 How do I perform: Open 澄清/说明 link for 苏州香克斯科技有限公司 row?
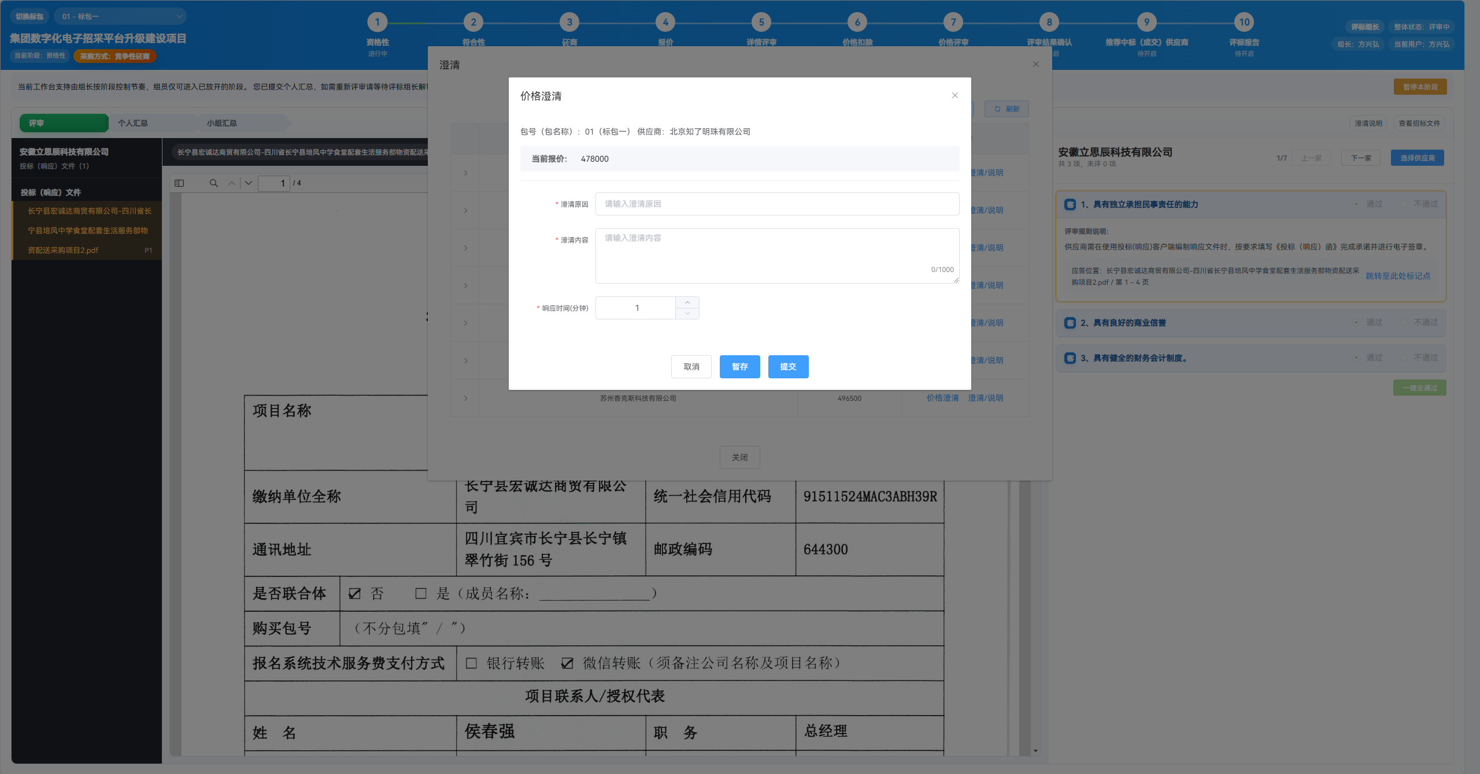pos(985,398)
